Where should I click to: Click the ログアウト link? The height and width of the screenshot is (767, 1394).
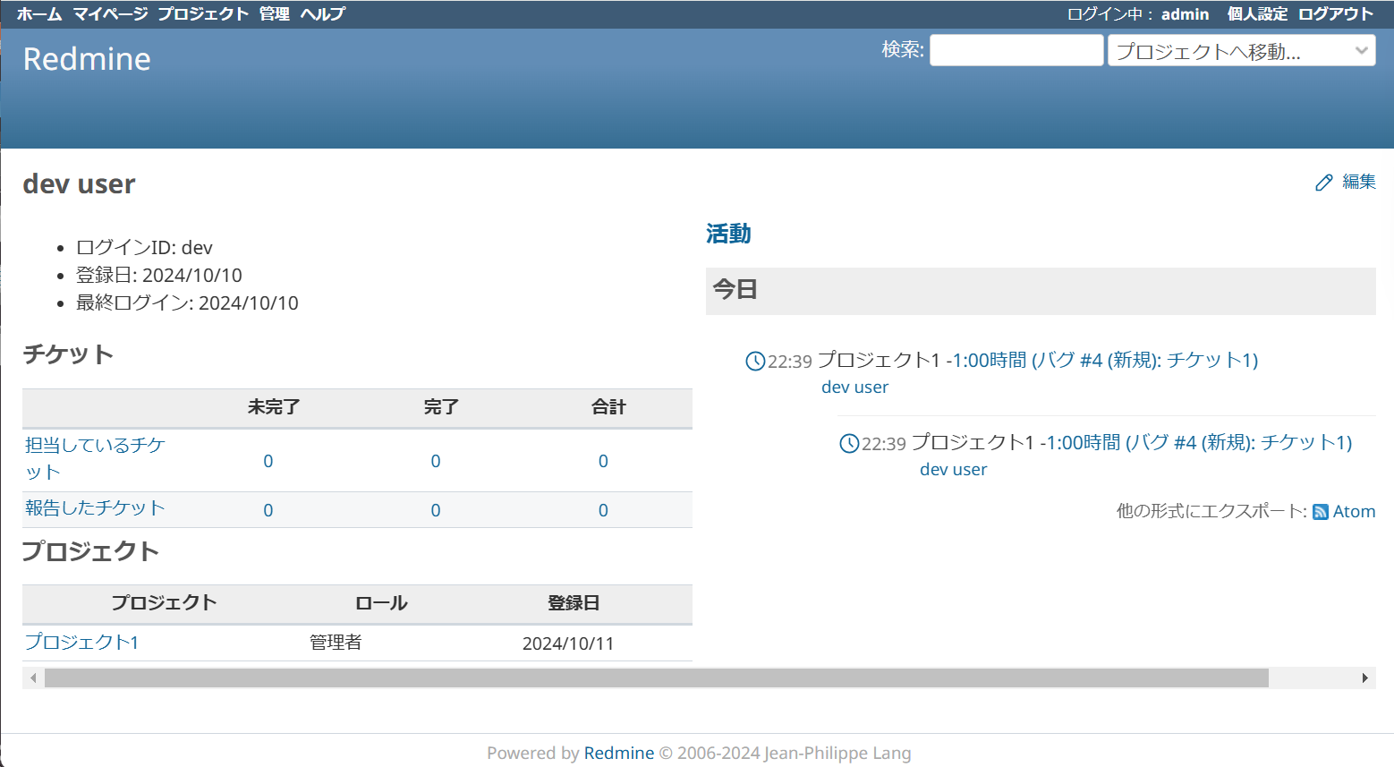tap(1336, 13)
